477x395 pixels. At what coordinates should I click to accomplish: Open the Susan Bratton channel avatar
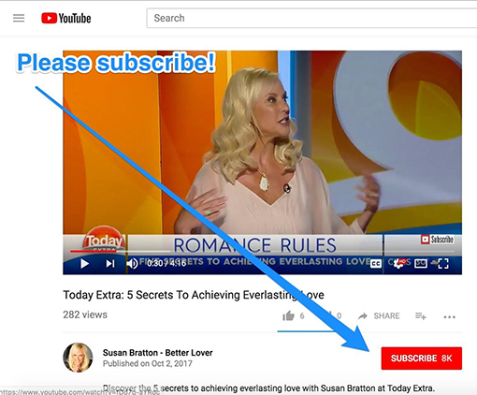pyautogui.click(x=78, y=358)
